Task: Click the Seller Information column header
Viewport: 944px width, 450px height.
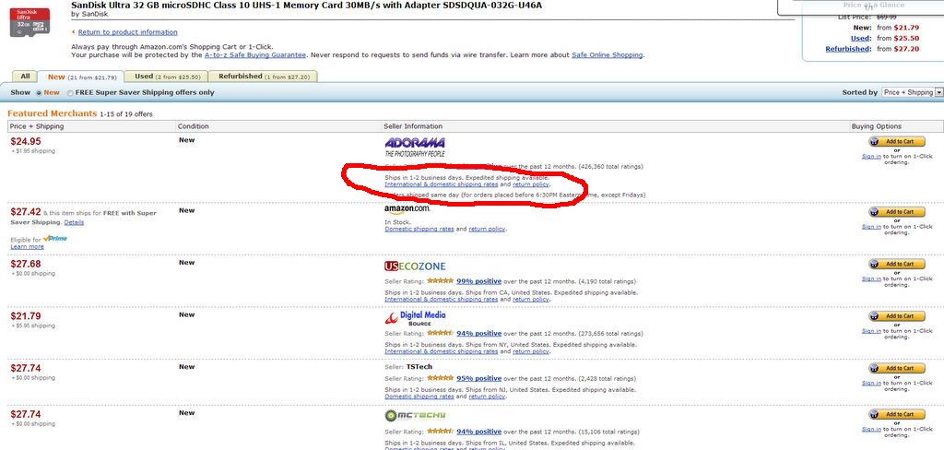Action: point(413,126)
